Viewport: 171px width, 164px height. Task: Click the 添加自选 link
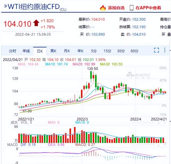click(x=116, y=8)
